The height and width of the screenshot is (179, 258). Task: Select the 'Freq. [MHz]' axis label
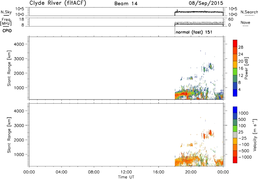(6, 22)
